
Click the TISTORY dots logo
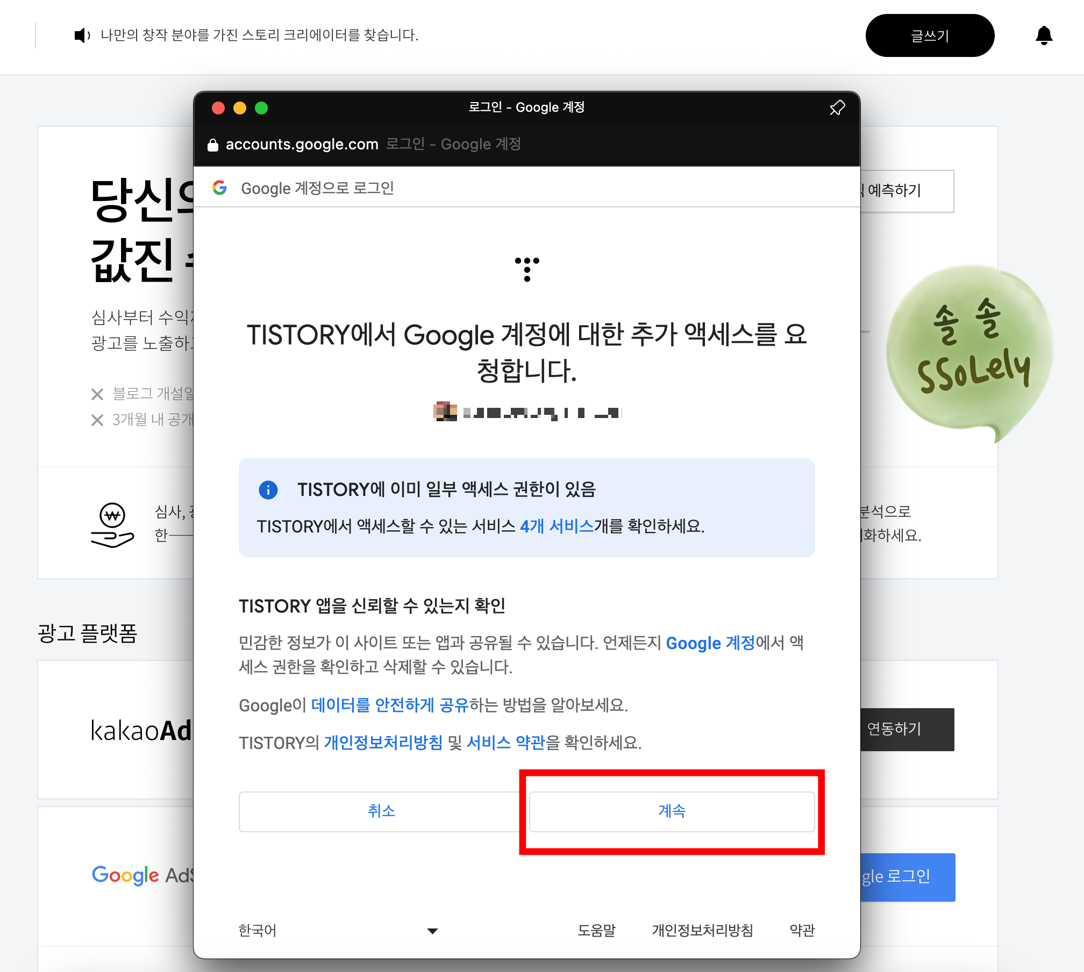tap(527, 269)
